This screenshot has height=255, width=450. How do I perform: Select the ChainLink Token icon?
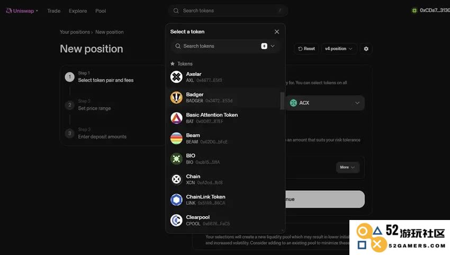176,199
